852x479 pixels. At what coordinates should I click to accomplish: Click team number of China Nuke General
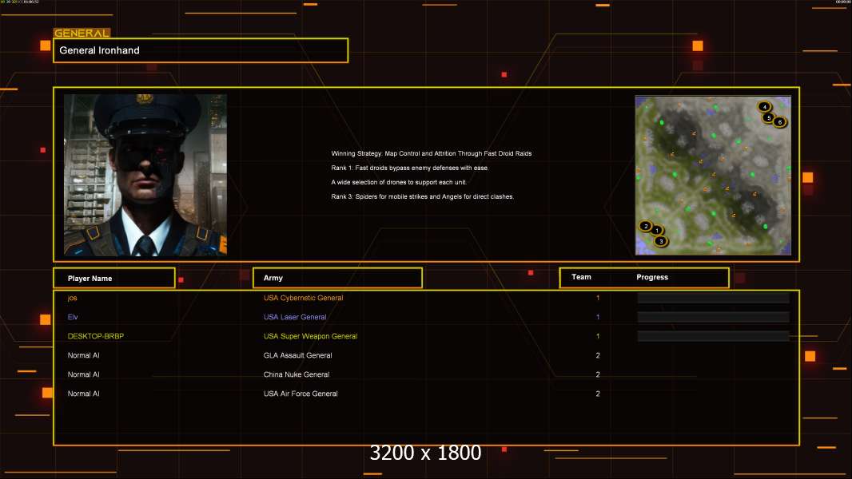point(598,374)
